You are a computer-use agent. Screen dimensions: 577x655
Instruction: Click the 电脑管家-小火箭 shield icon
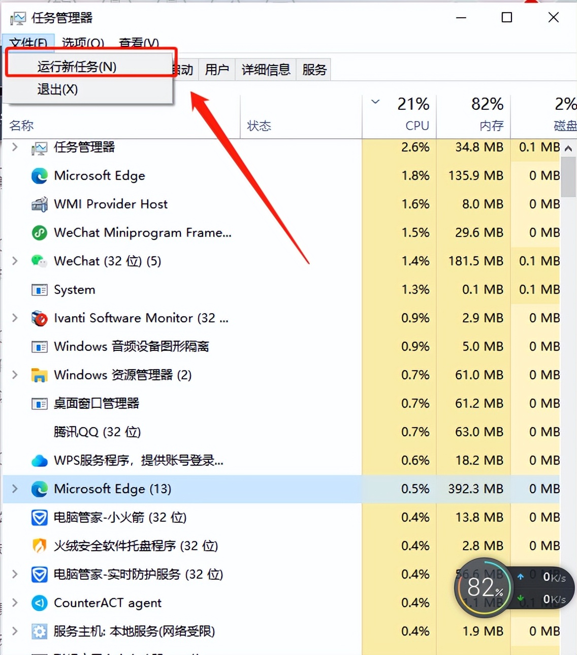[40, 517]
